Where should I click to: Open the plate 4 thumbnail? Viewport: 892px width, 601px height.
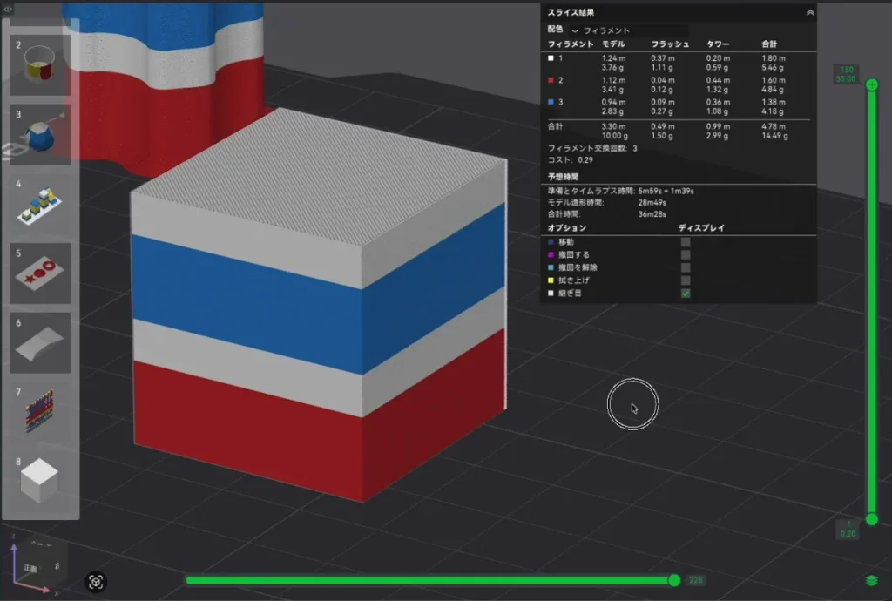[40, 204]
